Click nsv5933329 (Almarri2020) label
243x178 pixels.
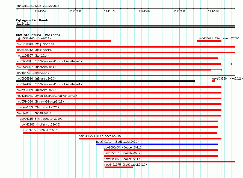click(36, 90)
